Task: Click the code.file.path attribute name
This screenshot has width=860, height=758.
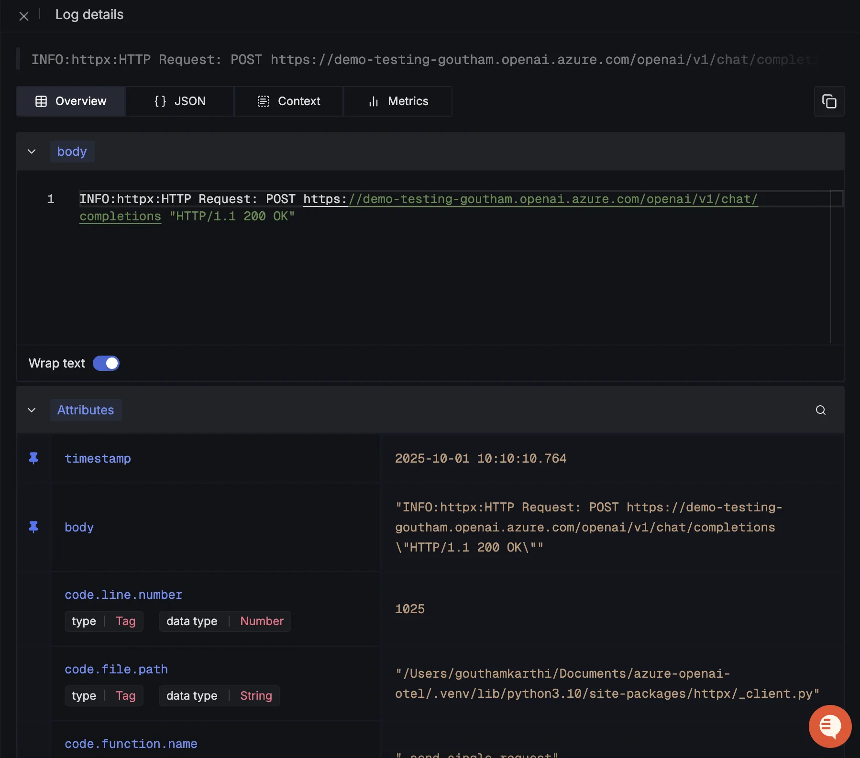Action: click(116, 670)
